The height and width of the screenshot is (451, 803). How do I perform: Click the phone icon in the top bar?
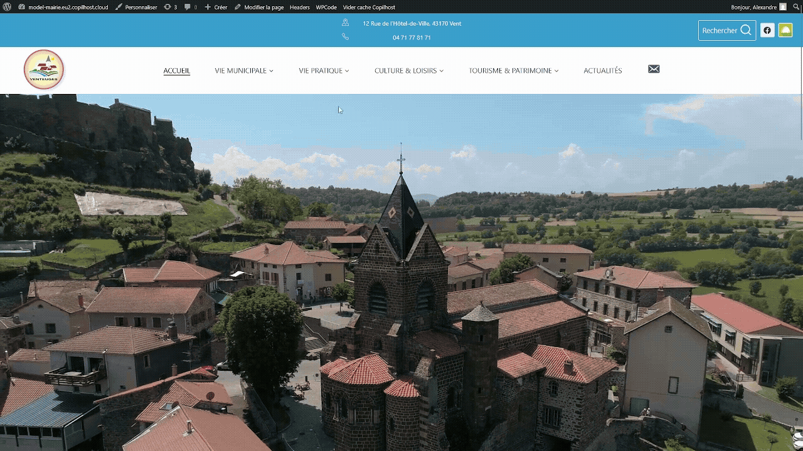click(x=345, y=37)
